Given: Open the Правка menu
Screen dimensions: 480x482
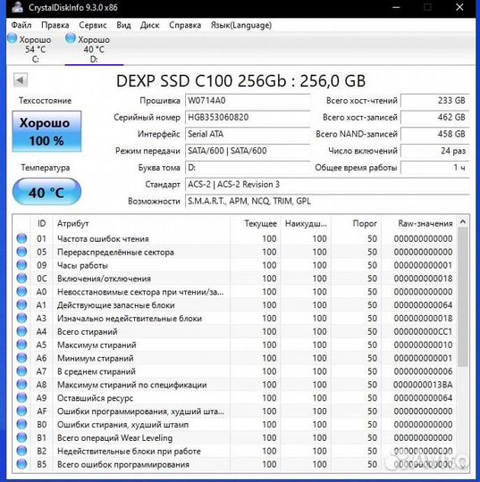Looking at the screenshot, I should (x=55, y=25).
